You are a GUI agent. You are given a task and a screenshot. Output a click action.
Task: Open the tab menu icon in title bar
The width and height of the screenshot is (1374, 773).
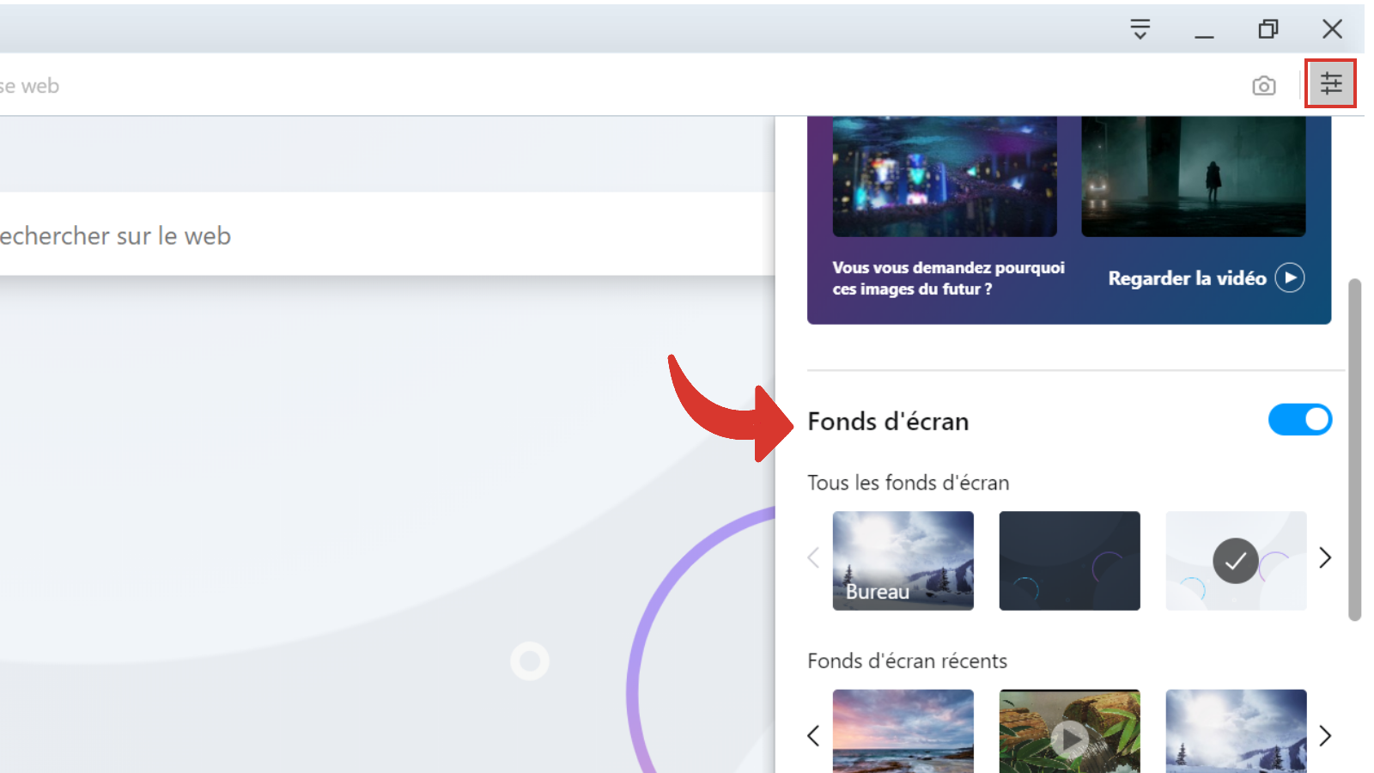pos(1140,29)
